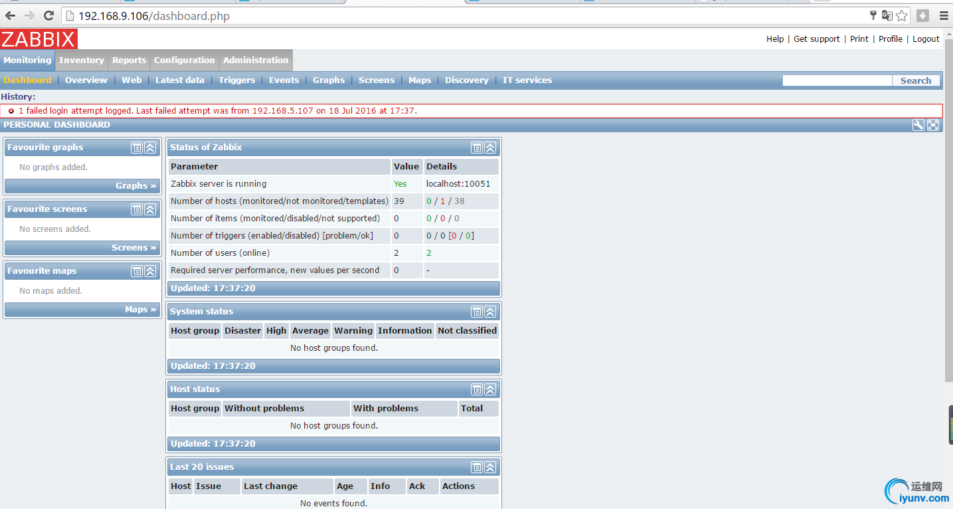Open Favourite screens widget menu icon
The width and height of the screenshot is (953, 509).
pyautogui.click(x=137, y=209)
